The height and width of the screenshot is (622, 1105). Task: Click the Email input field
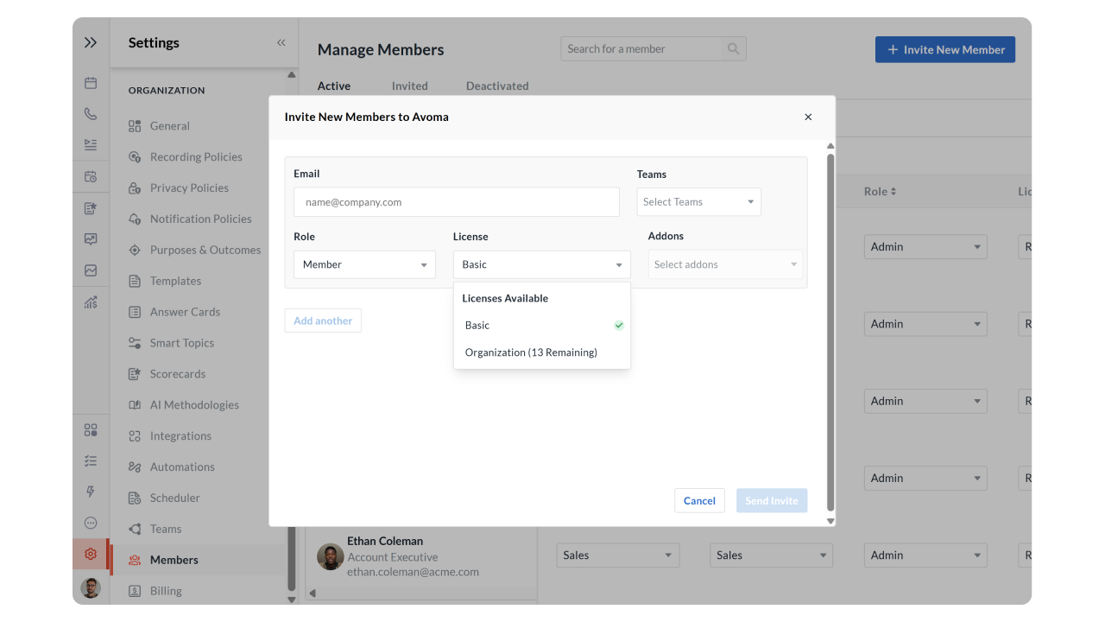457,202
